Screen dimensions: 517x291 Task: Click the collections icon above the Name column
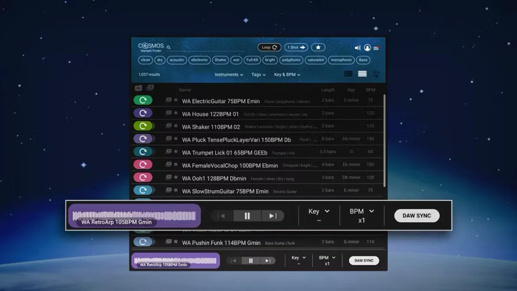[x=150, y=88]
